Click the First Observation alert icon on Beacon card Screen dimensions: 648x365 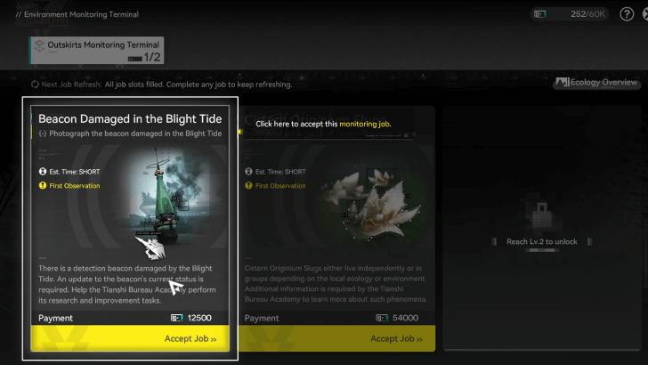coord(43,185)
